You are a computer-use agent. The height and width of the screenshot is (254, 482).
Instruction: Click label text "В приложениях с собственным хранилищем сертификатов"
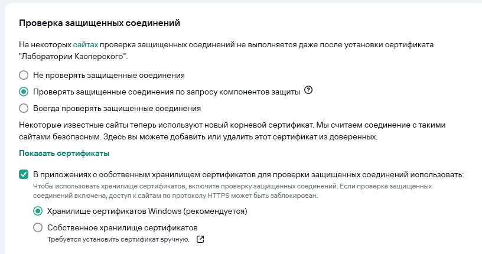click(x=248, y=174)
